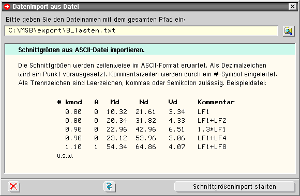Click the prompt label above the path field
Image resolution: width=300 pixels, height=196 pixels.
point(96,20)
